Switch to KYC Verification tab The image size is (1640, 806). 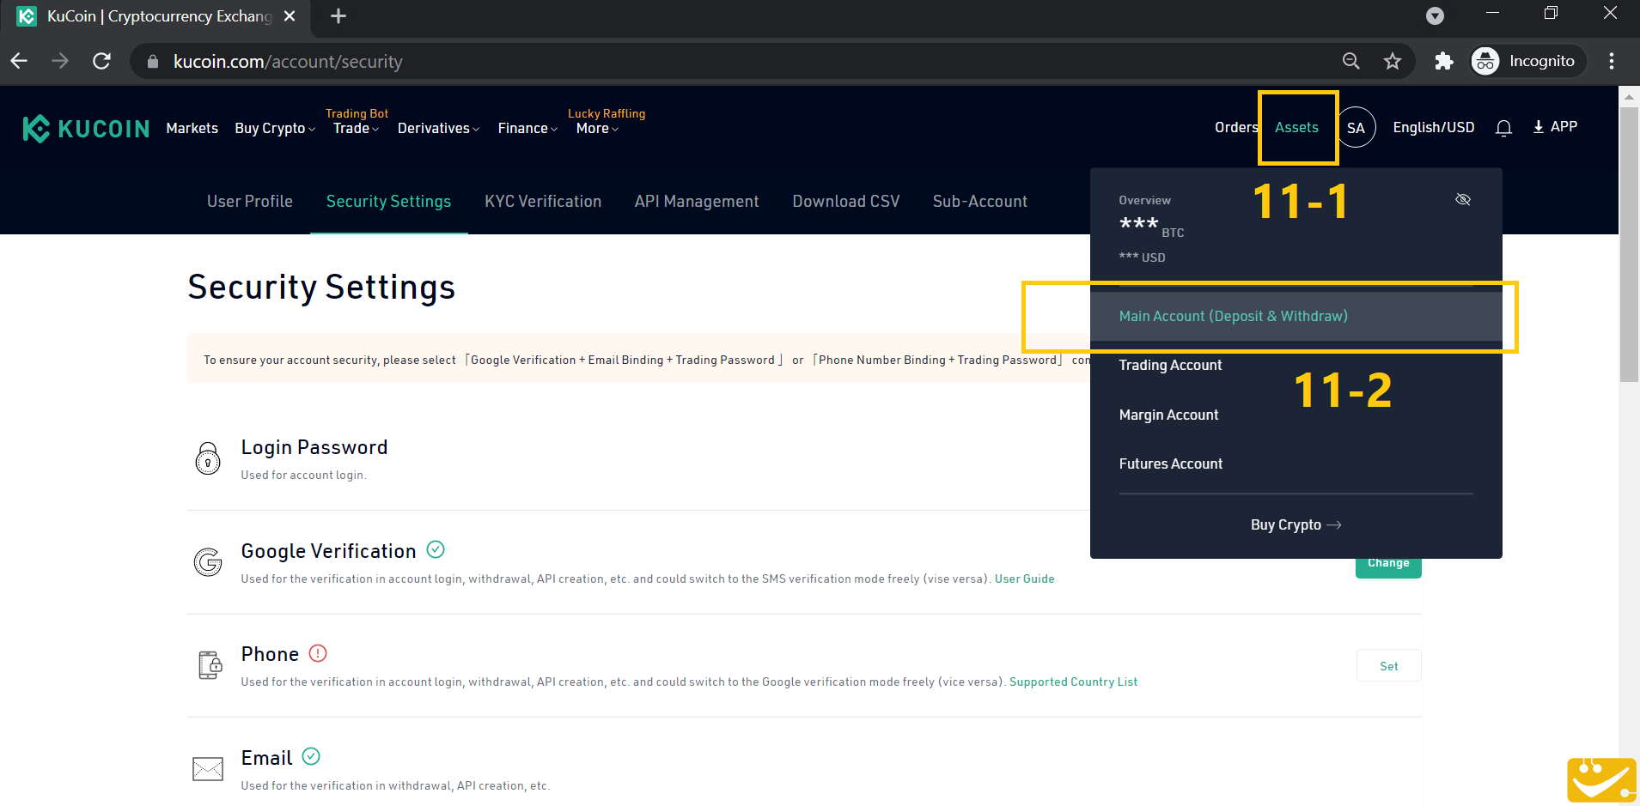point(543,201)
